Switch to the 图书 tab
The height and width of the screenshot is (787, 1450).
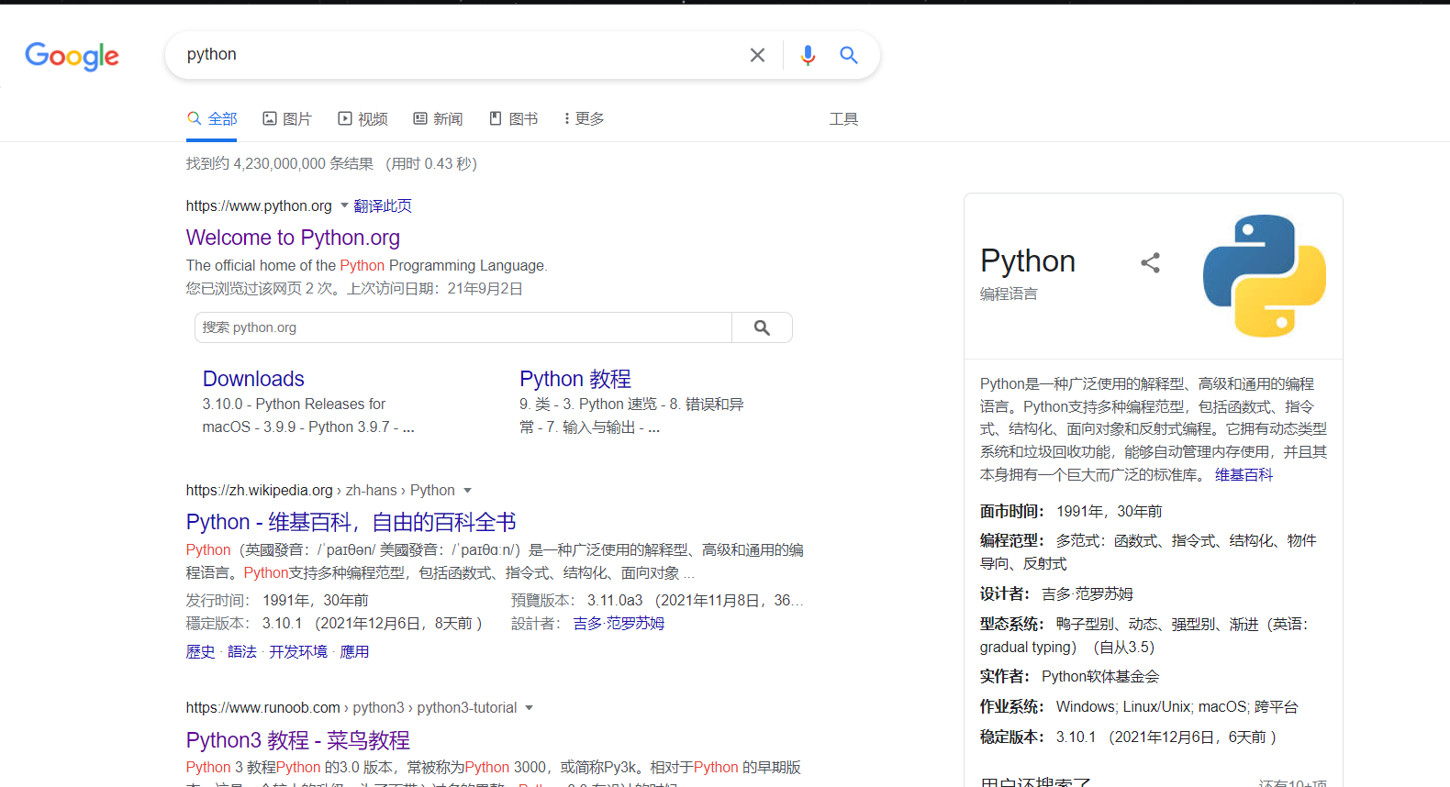pos(513,119)
